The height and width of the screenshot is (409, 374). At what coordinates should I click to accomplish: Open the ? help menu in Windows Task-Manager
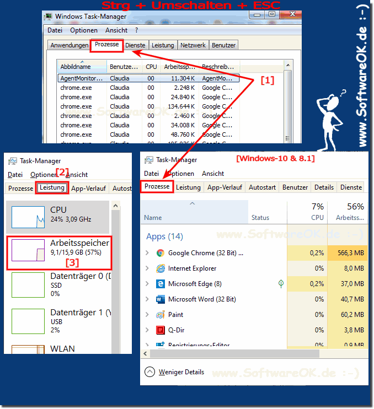click(x=136, y=30)
